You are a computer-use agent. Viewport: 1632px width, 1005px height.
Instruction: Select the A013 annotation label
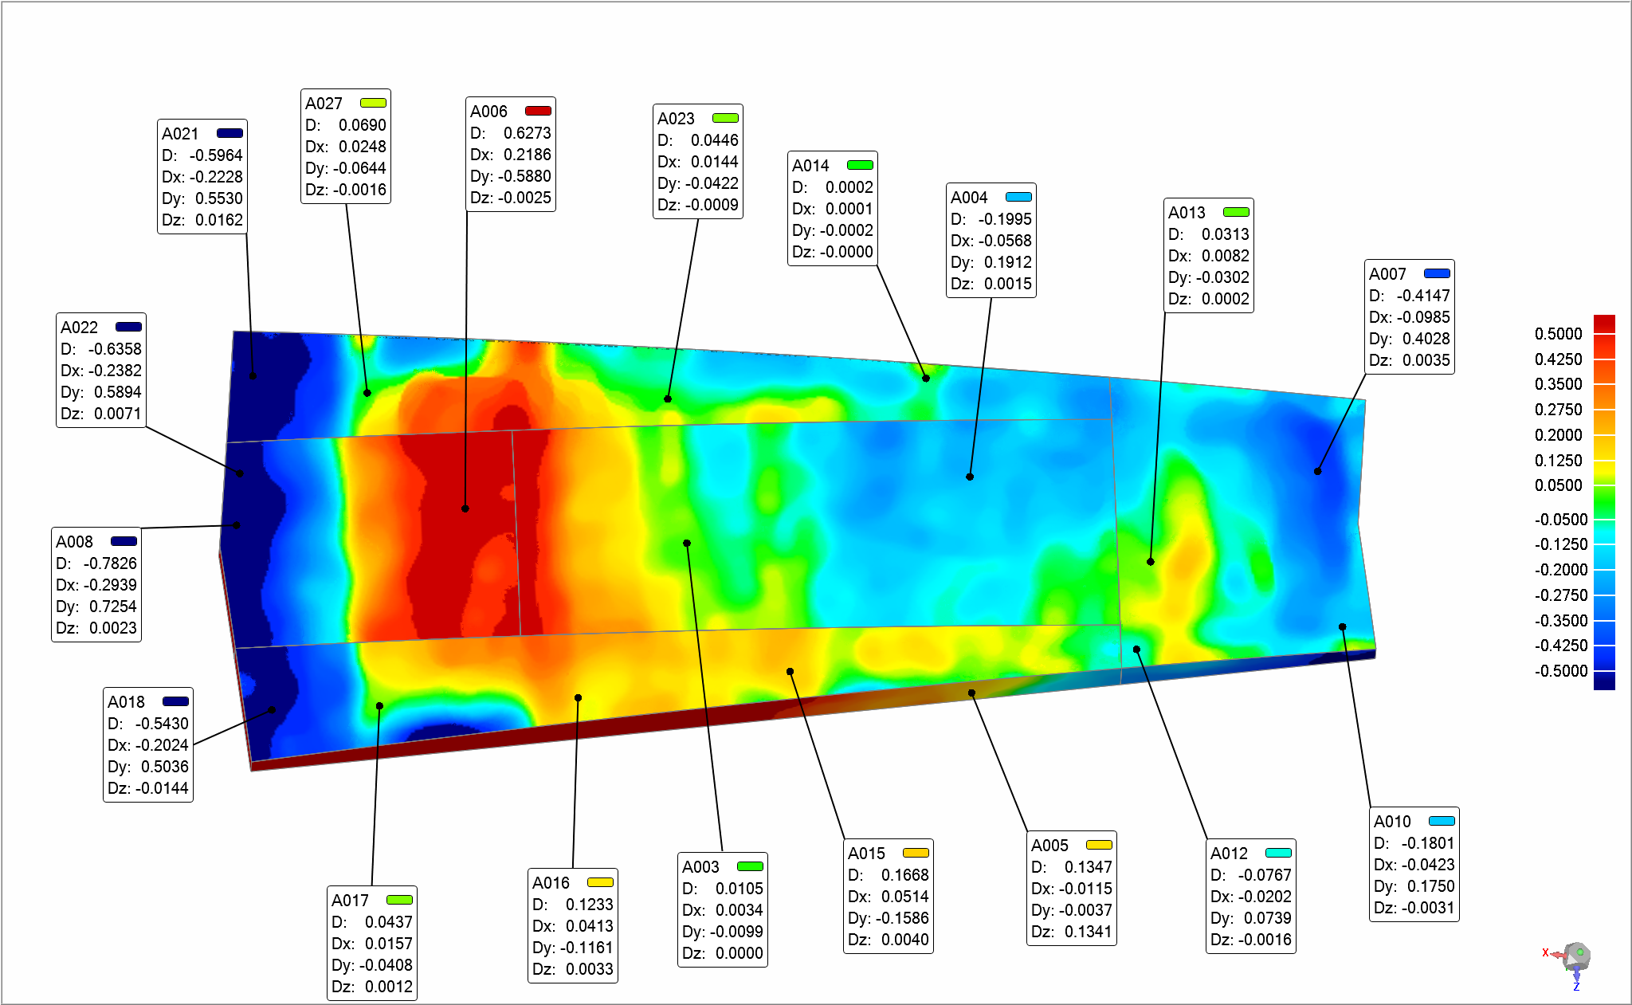(1209, 256)
